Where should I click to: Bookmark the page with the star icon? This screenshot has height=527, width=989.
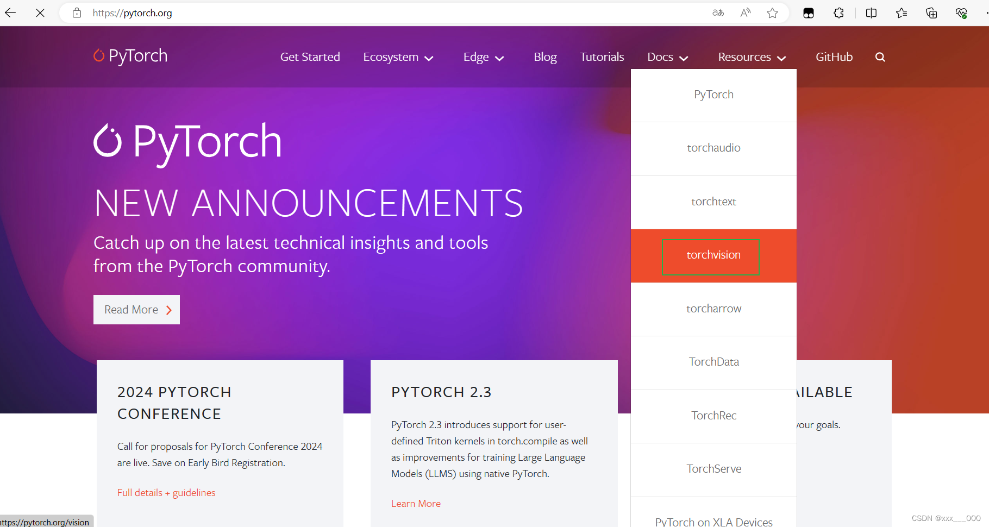point(772,12)
